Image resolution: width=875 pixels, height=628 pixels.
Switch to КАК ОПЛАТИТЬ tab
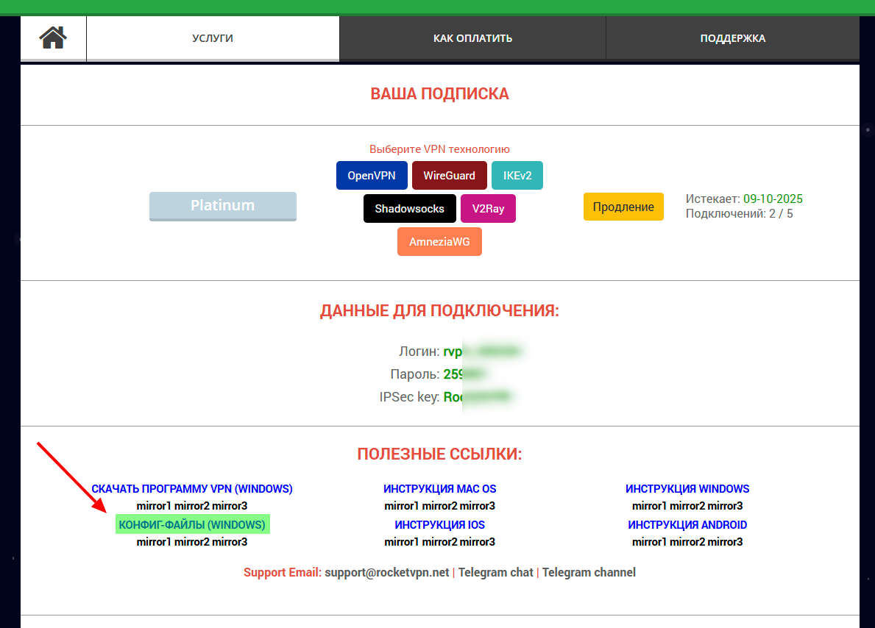coord(472,38)
